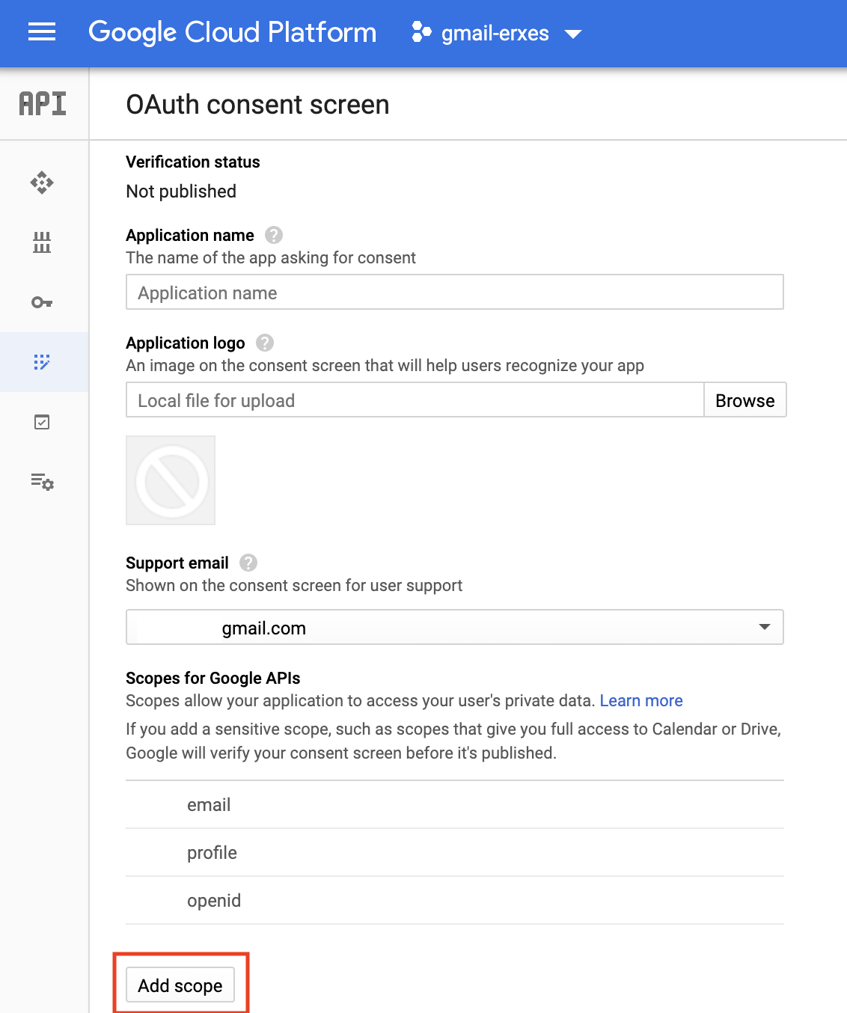Show help for Application logo

pos(265,343)
